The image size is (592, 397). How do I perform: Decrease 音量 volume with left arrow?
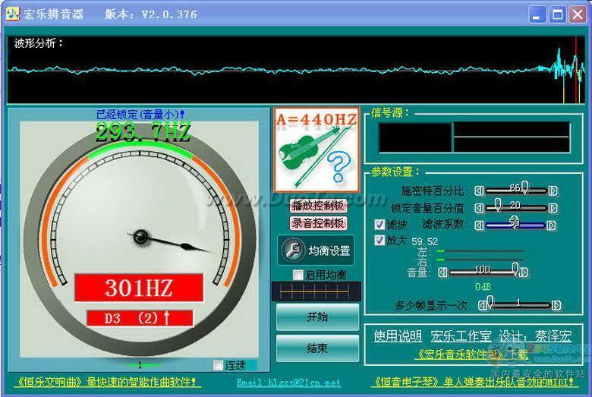coord(442,272)
